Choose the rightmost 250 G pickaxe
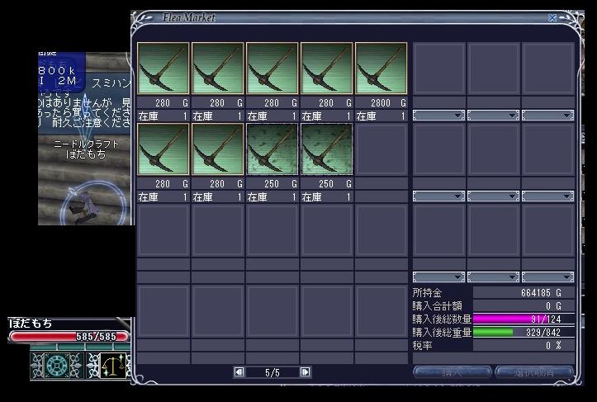The height and width of the screenshot is (402, 597). click(x=326, y=150)
